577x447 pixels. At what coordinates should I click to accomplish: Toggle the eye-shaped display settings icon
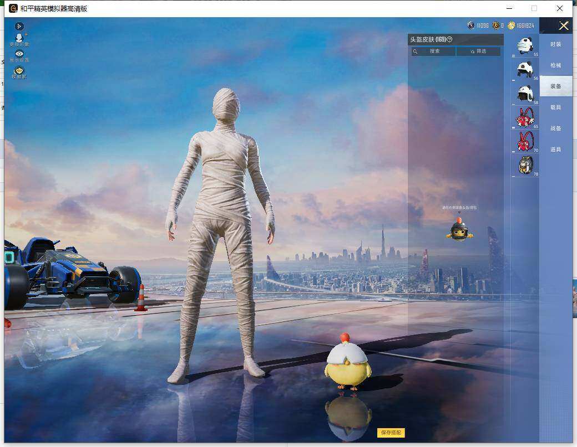pos(19,56)
